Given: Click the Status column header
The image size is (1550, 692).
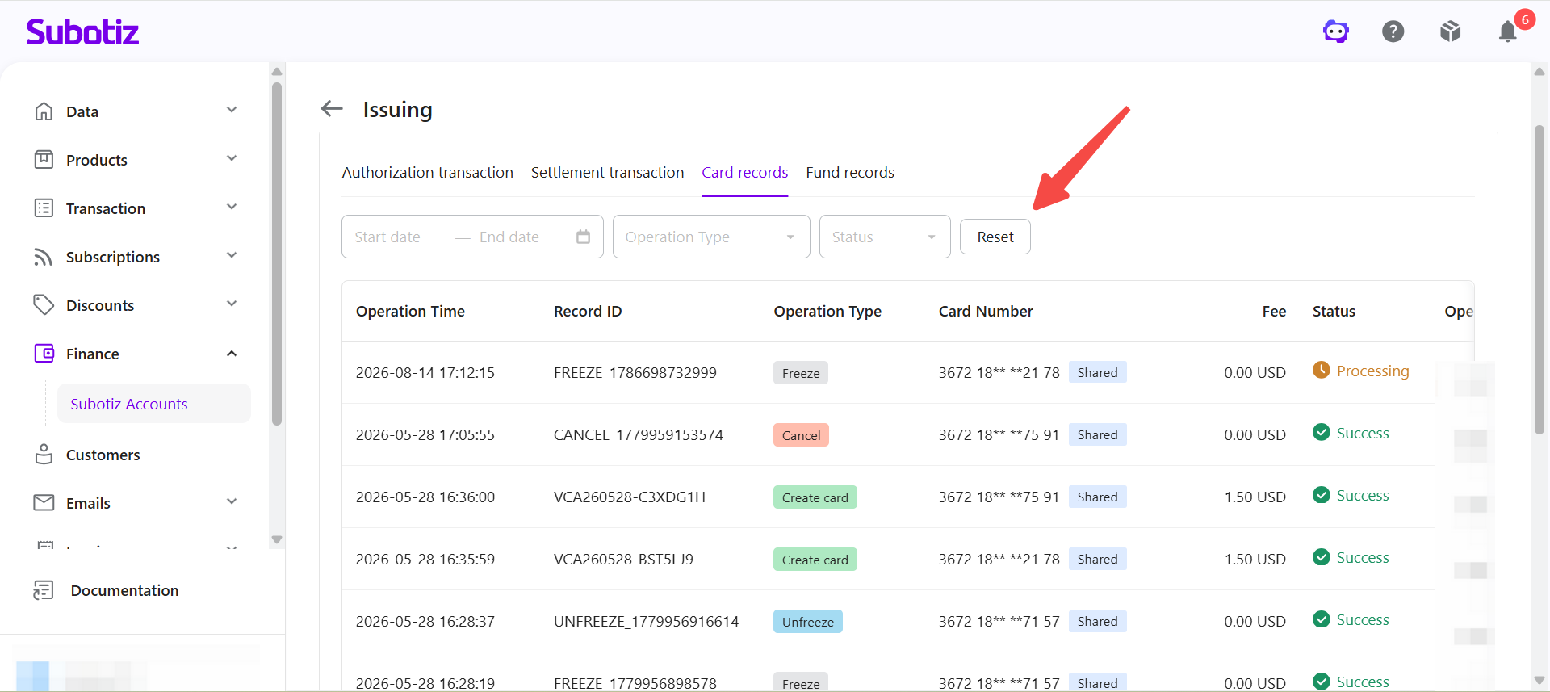Looking at the screenshot, I should (x=1334, y=311).
